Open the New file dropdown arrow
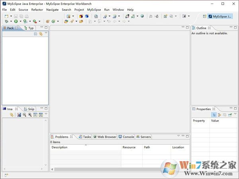The height and width of the screenshot is (179, 239). pyautogui.click(x=11, y=16)
